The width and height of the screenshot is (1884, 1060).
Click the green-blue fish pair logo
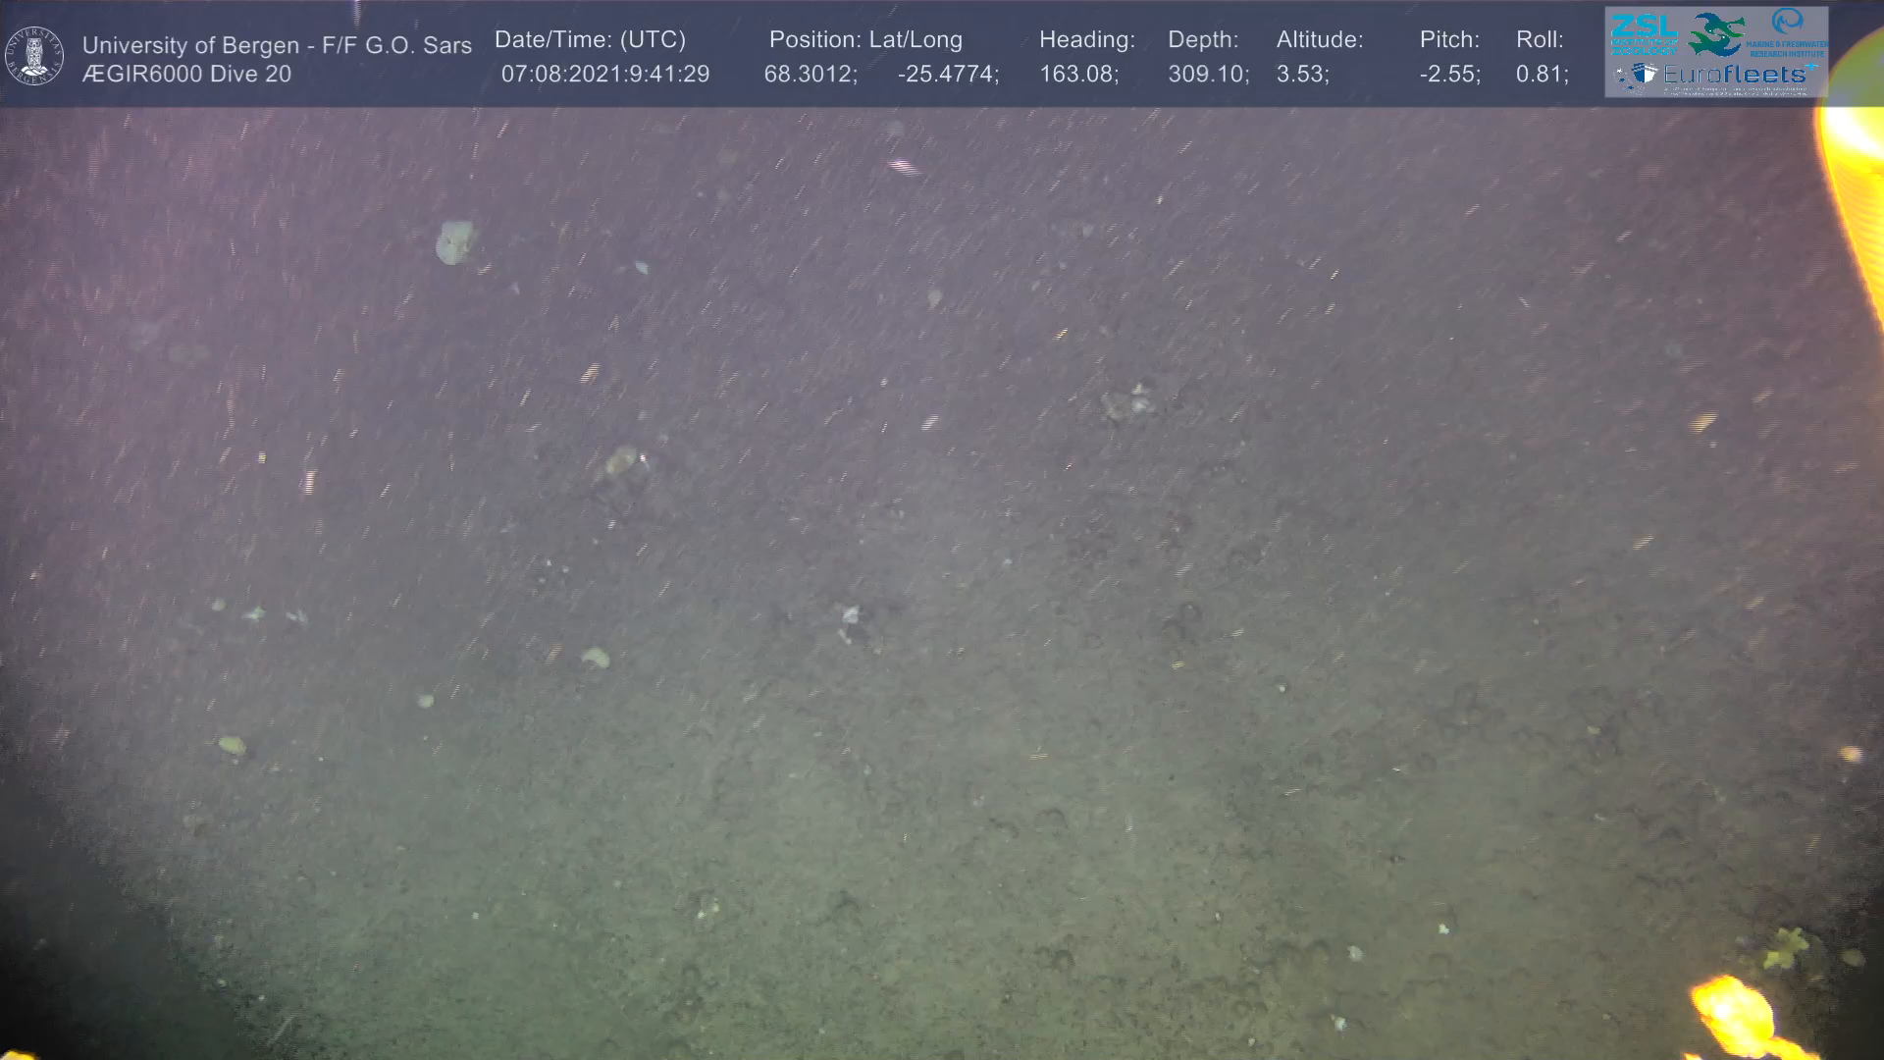[x=1716, y=34]
